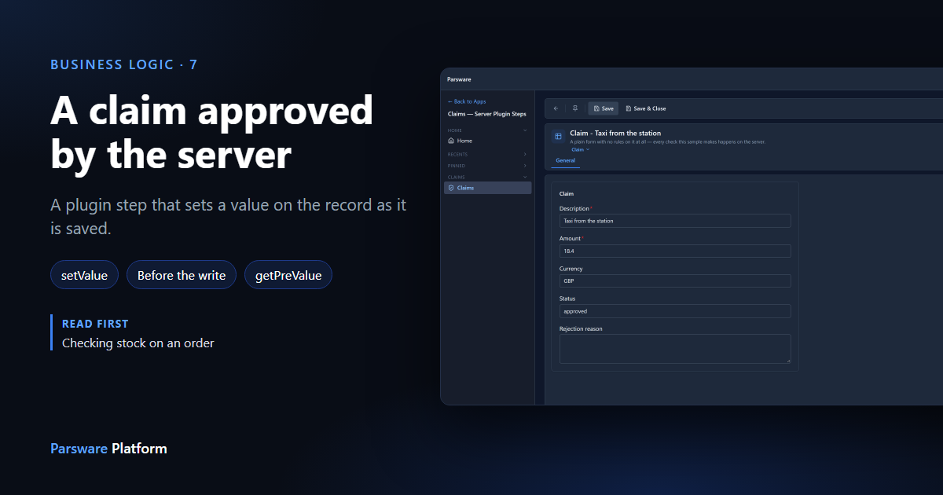Click the Parsware app title in header
The height and width of the screenshot is (495, 943).
459,79
